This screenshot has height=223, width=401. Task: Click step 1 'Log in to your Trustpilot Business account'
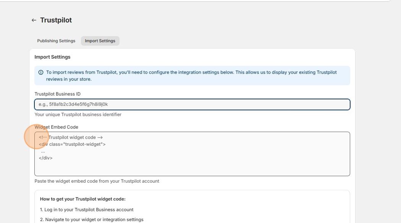pyautogui.click(x=87, y=210)
